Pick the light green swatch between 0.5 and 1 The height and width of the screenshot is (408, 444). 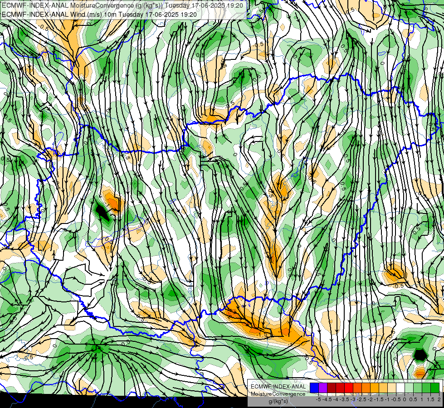(x=418, y=388)
